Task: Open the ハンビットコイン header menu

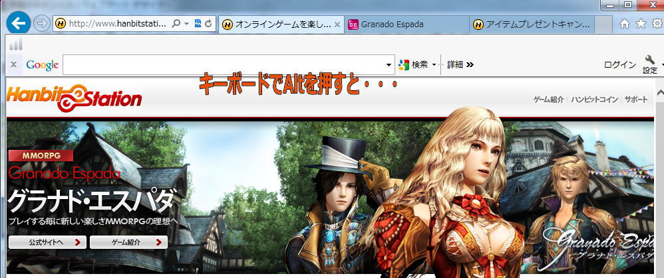Action: point(594,100)
